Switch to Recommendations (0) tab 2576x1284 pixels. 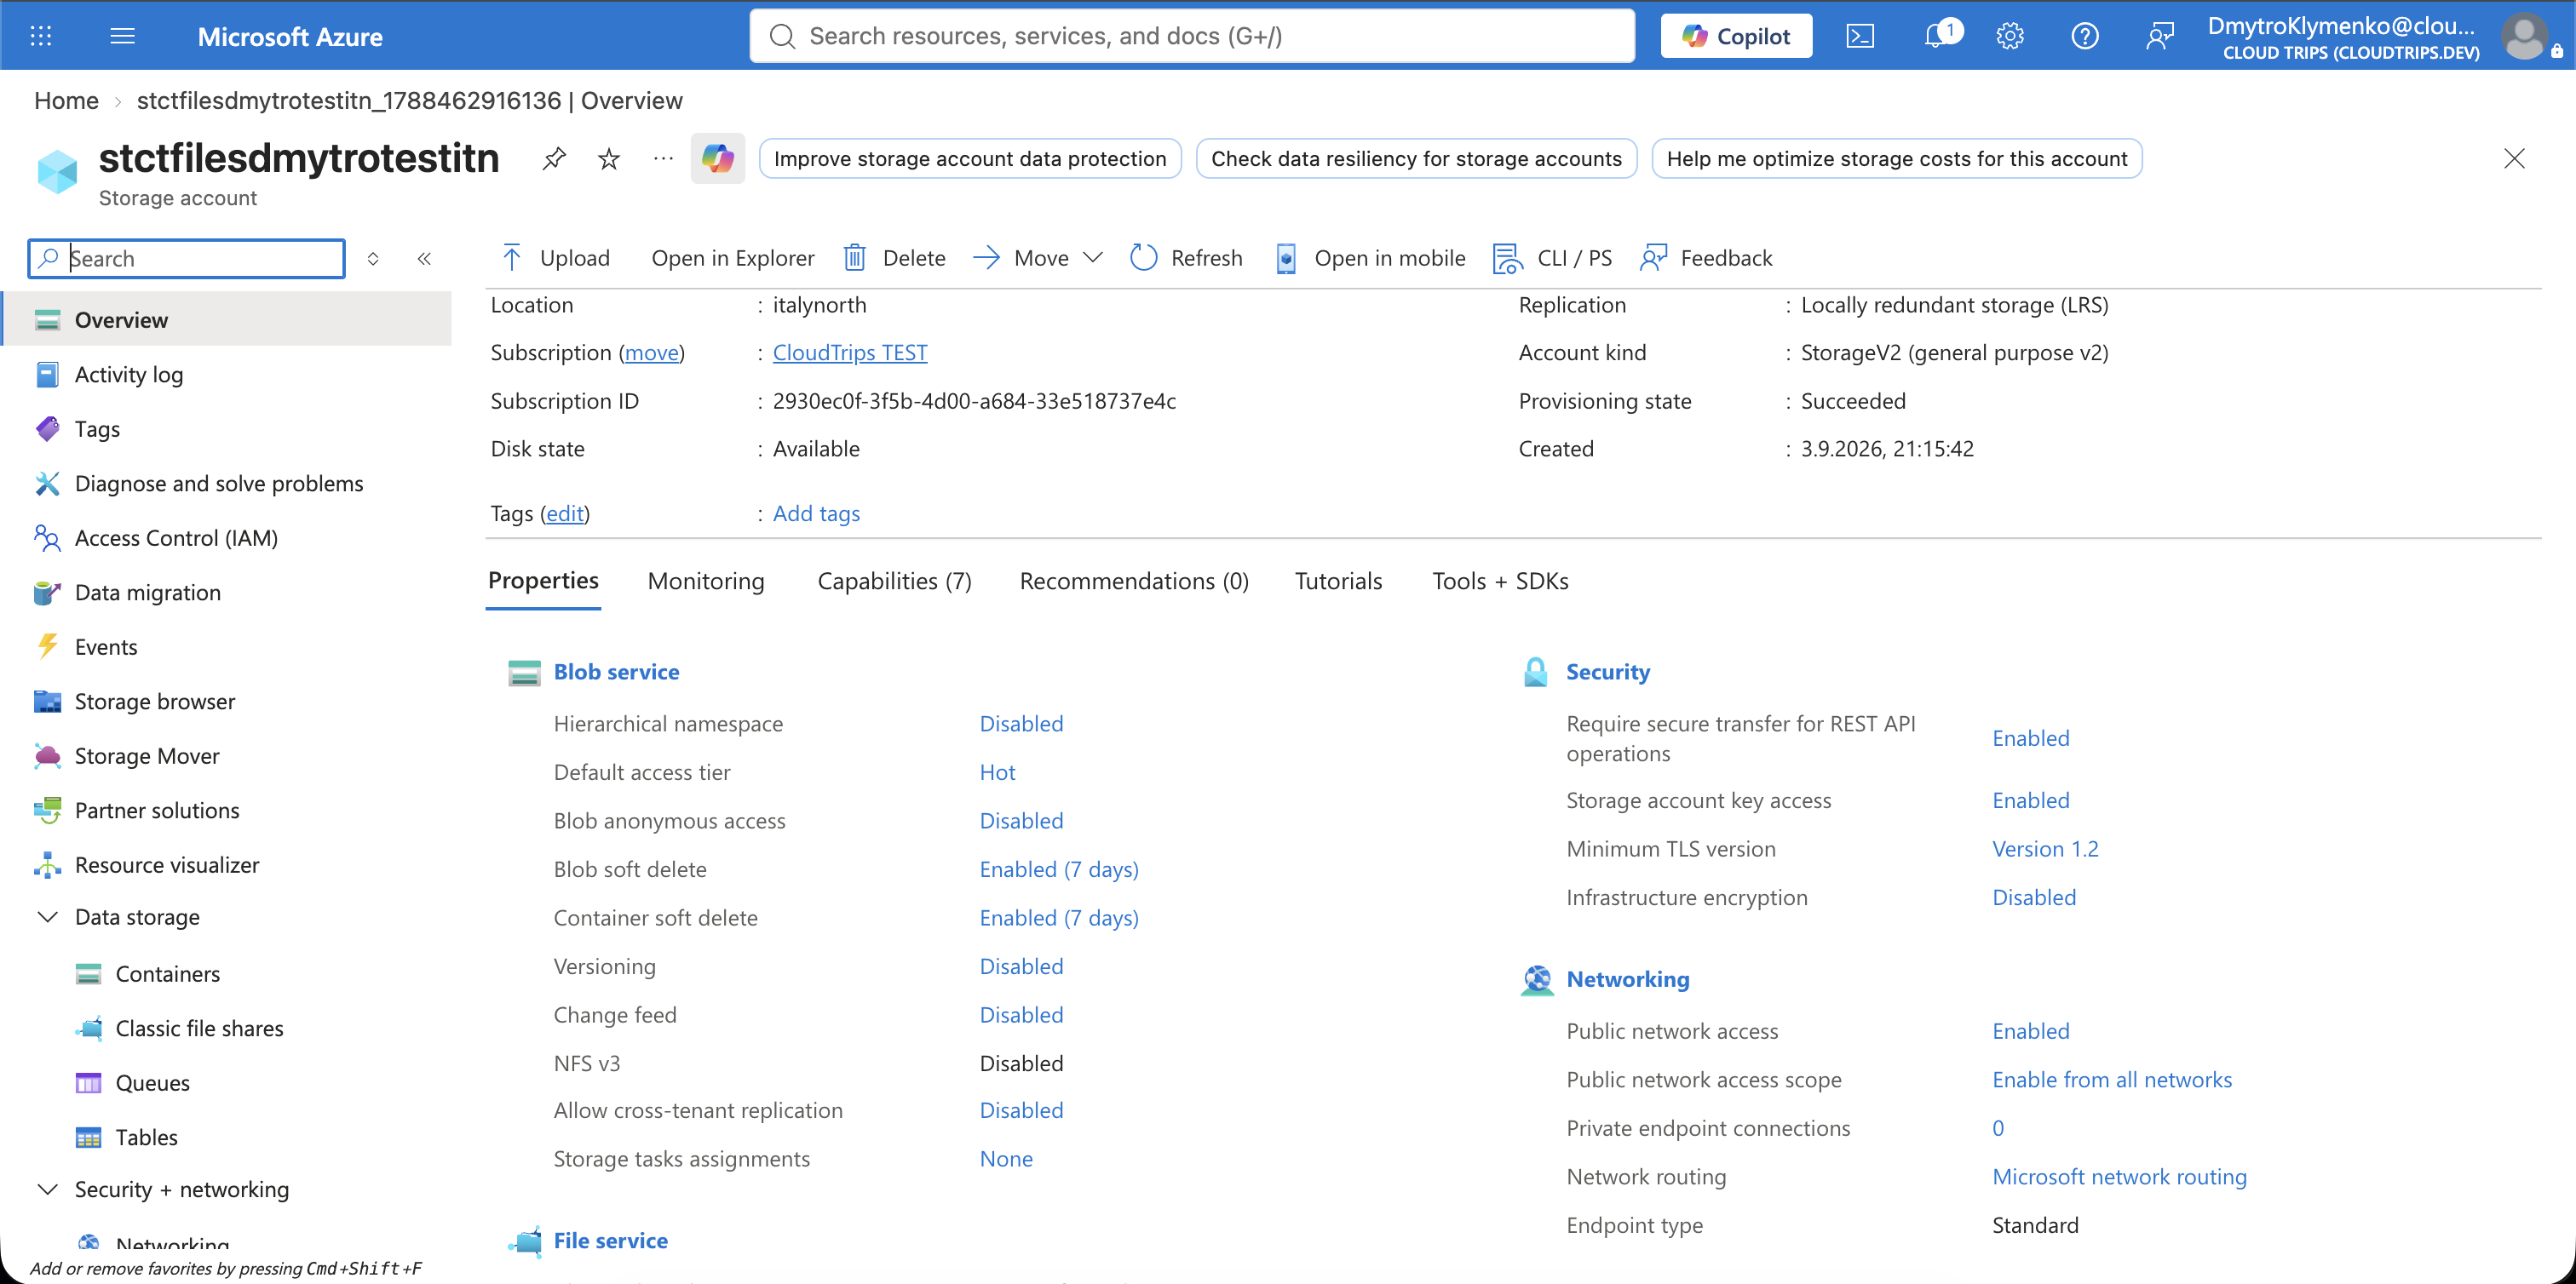coord(1134,581)
